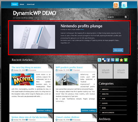This screenshot has height=122, width=138.
Task: Select the home navigation tab
Action: (x=15, y=4)
